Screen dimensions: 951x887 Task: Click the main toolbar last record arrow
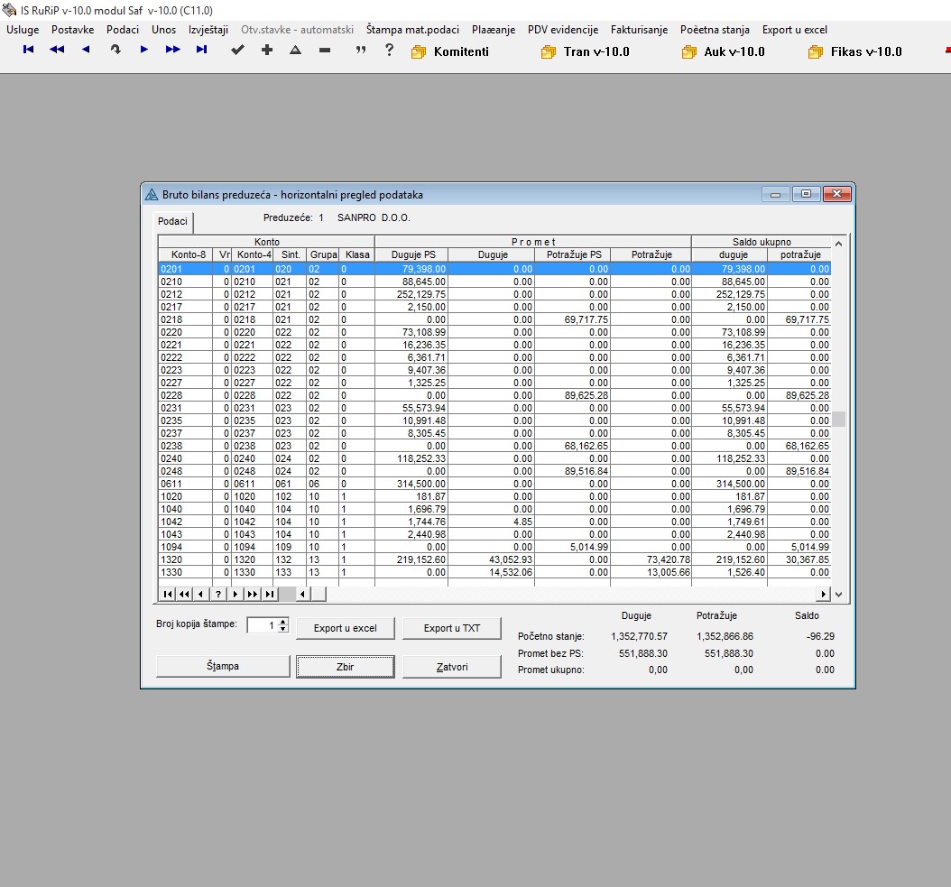(201, 51)
